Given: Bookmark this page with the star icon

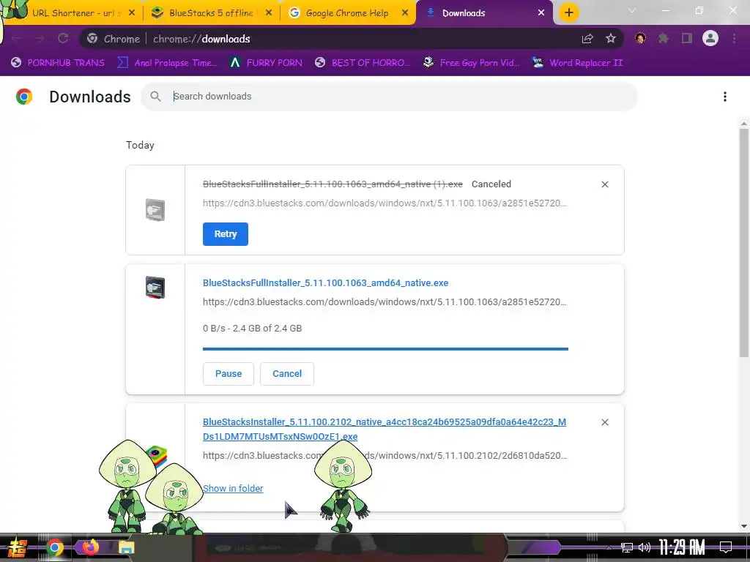Looking at the screenshot, I should coord(611,39).
